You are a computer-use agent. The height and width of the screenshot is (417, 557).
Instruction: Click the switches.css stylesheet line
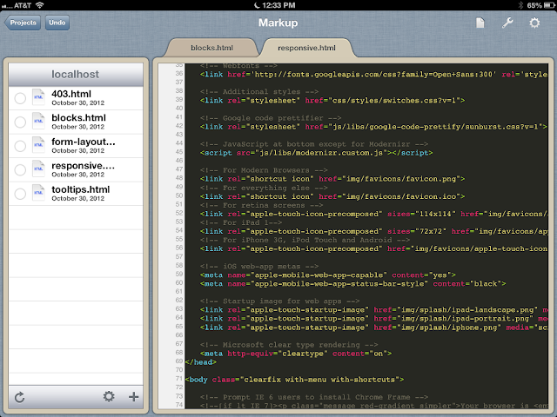pos(332,101)
